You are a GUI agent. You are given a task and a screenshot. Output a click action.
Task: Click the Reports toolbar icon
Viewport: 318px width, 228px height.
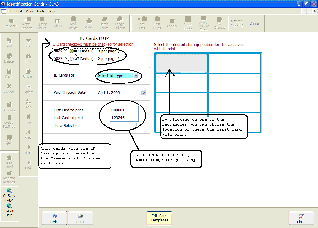(x=11, y=23)
